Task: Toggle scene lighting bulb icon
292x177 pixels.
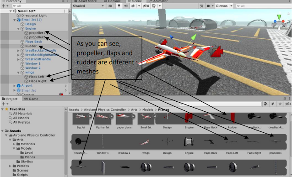Action: click(x=119, y=6)
